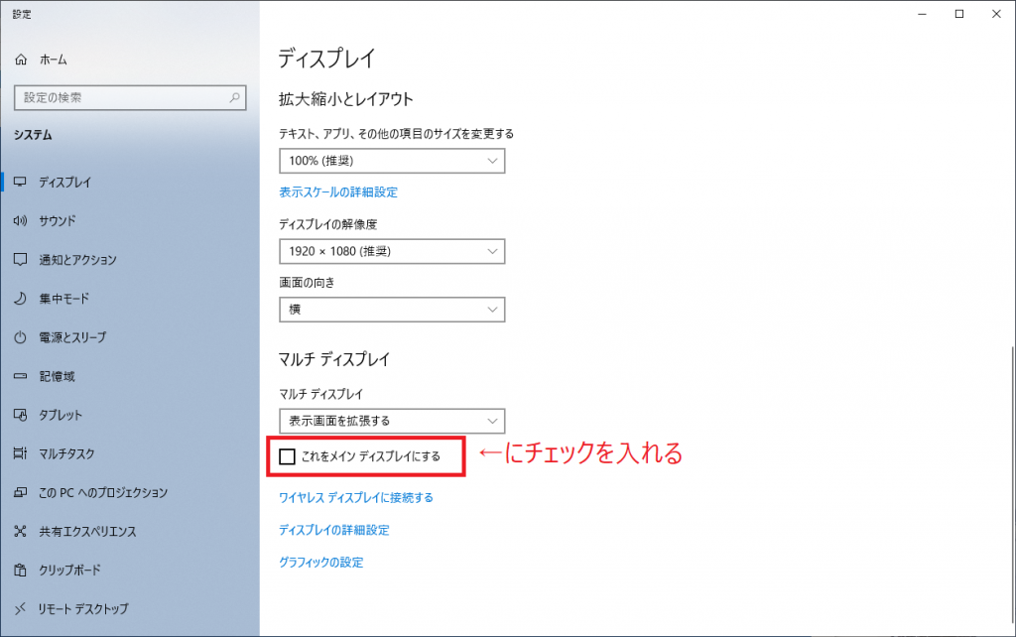Click the 電源とスリープ power icon
1016x637 pixels.
(21, 337)
